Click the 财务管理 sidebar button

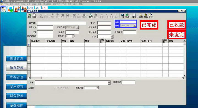point(16,96)
